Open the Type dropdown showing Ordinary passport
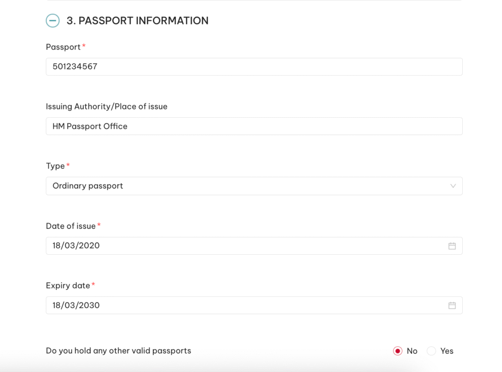502x372 pixels. pos(254,186)
